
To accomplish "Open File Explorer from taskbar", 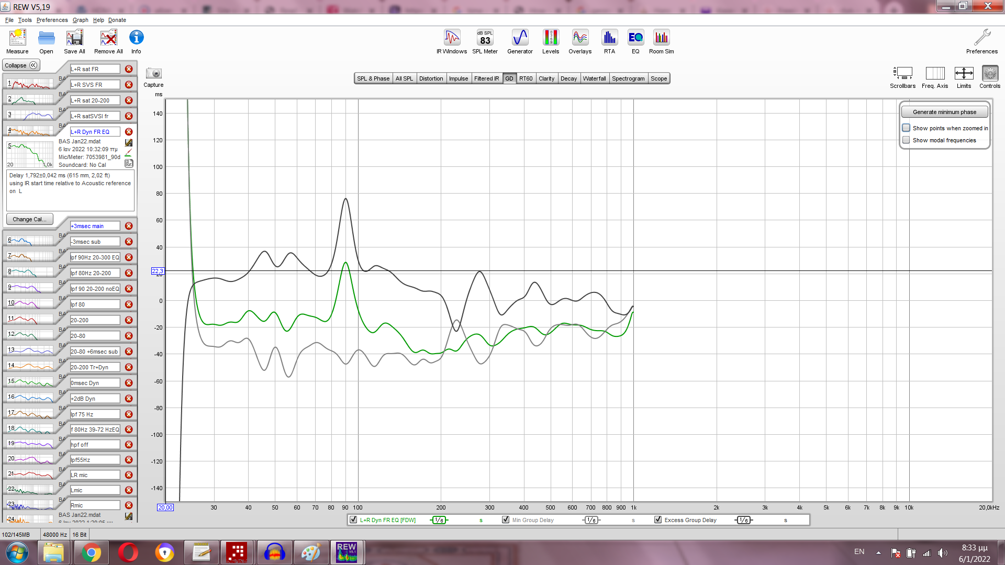I will (x=53, y=552).
